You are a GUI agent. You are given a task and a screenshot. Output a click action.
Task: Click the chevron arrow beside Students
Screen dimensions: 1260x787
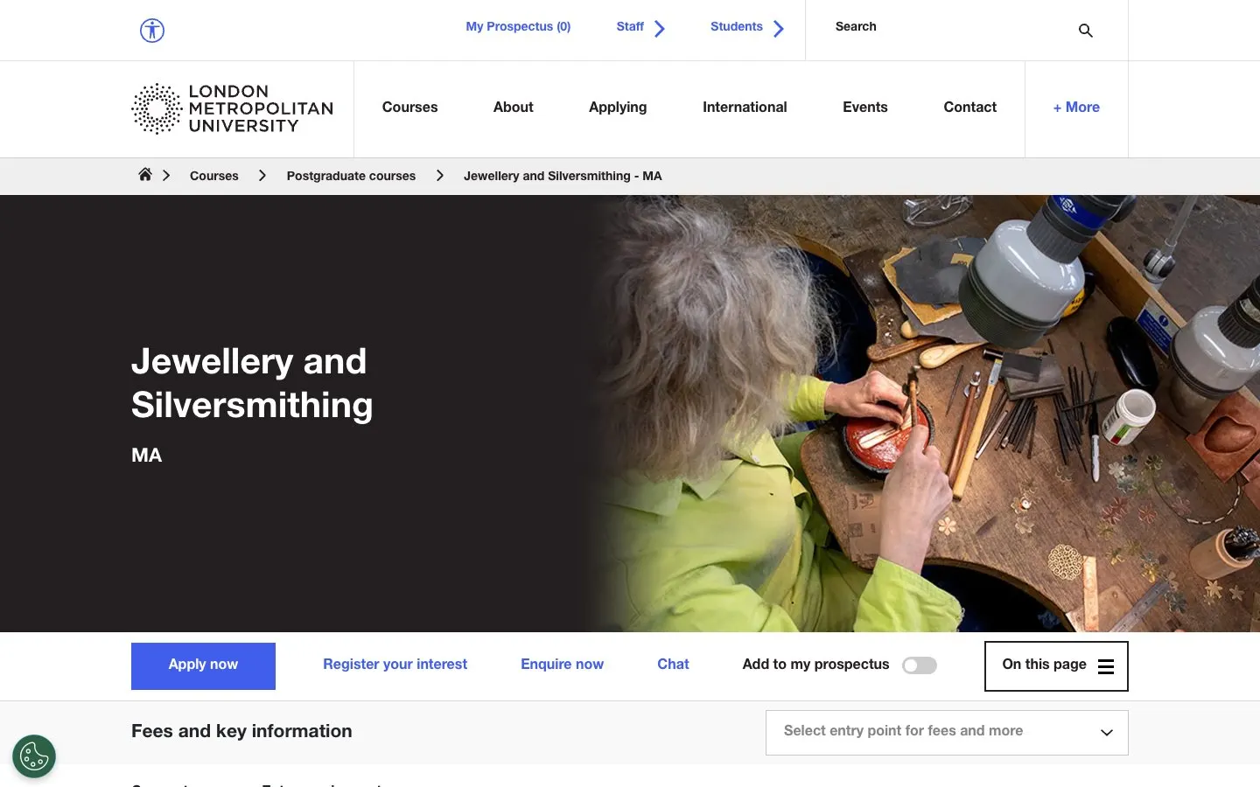(x=779, y=29)
